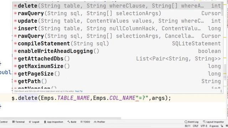Toggle read-only lock icon in status bar
The width and height of the screenshot is (228, 128).
click(222, 126)
